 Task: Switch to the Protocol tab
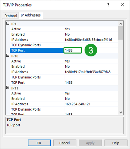(x=11, y=16)
